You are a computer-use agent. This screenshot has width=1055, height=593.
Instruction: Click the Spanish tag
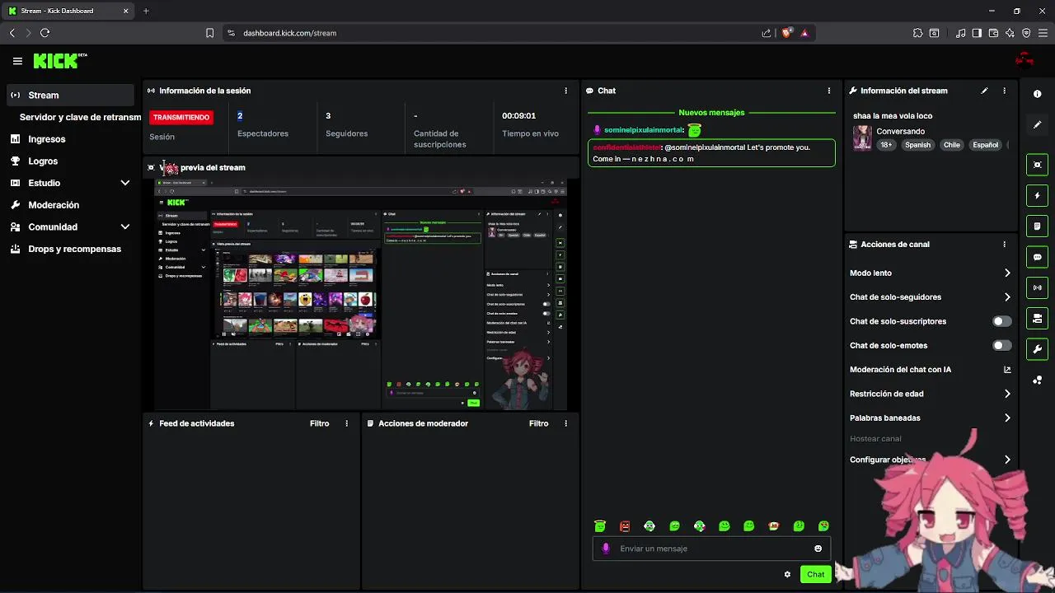click(x=917, y=145)
